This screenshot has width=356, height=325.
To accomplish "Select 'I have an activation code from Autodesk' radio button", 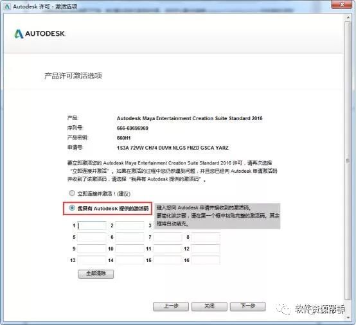I will point(72,208).
